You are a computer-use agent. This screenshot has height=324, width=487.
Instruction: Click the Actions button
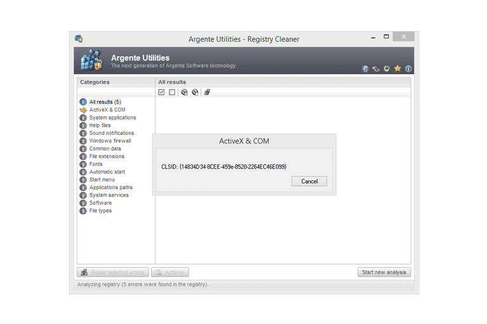click(x=170, y=272)
